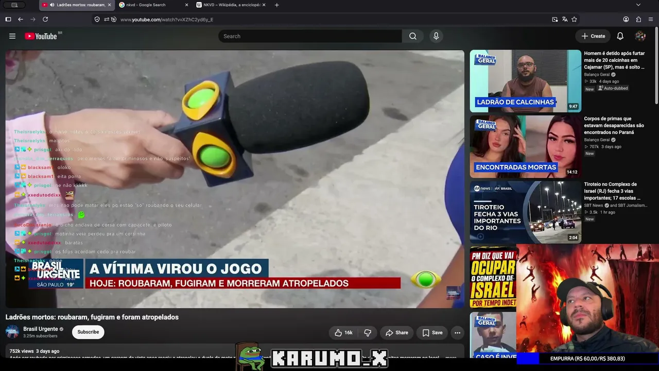The height and width of the screenshot is (371, 659).
Task: Start voice search with the microphone
Action: coord(436,36)
